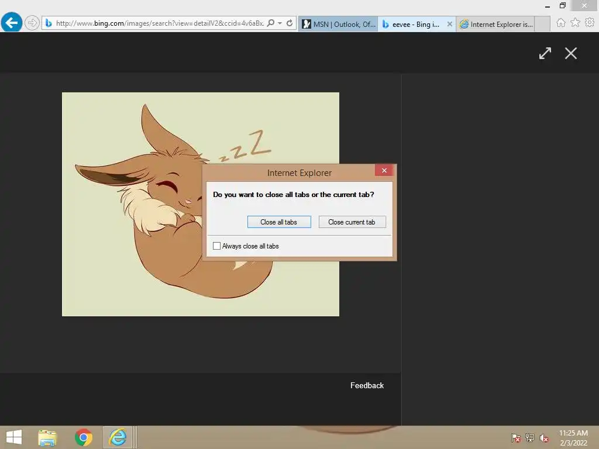Image resolution: width=599 pixels, height=449 pixels.
Task: Open File Explorer from the taskbar
Action: [47, 437]
